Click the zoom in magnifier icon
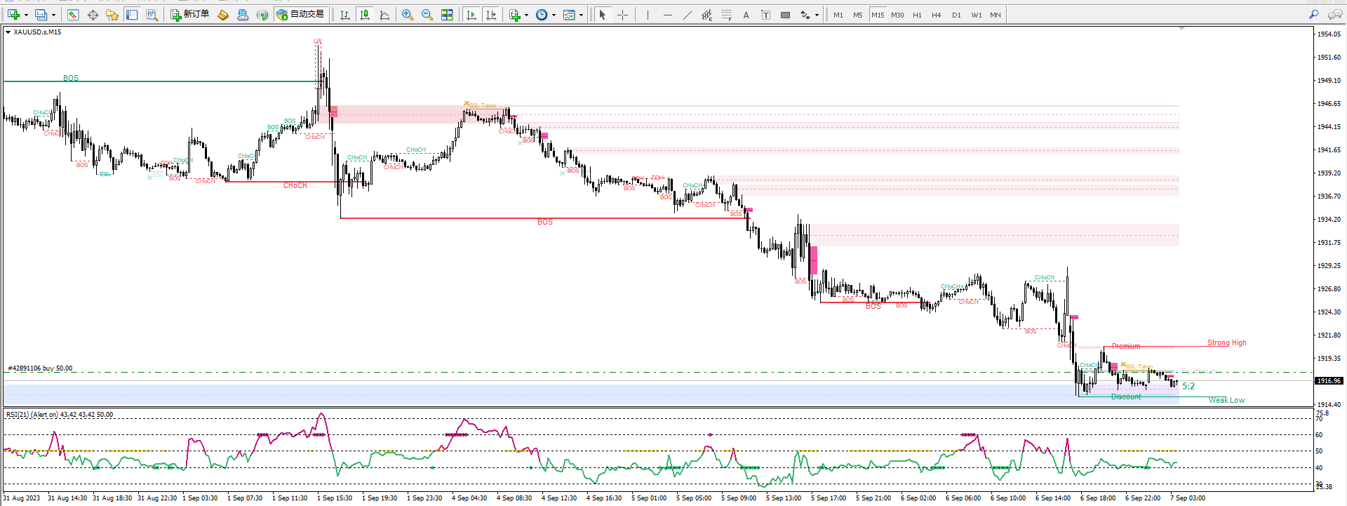This screenshot has width=1347, height=506. click(408, 15)
